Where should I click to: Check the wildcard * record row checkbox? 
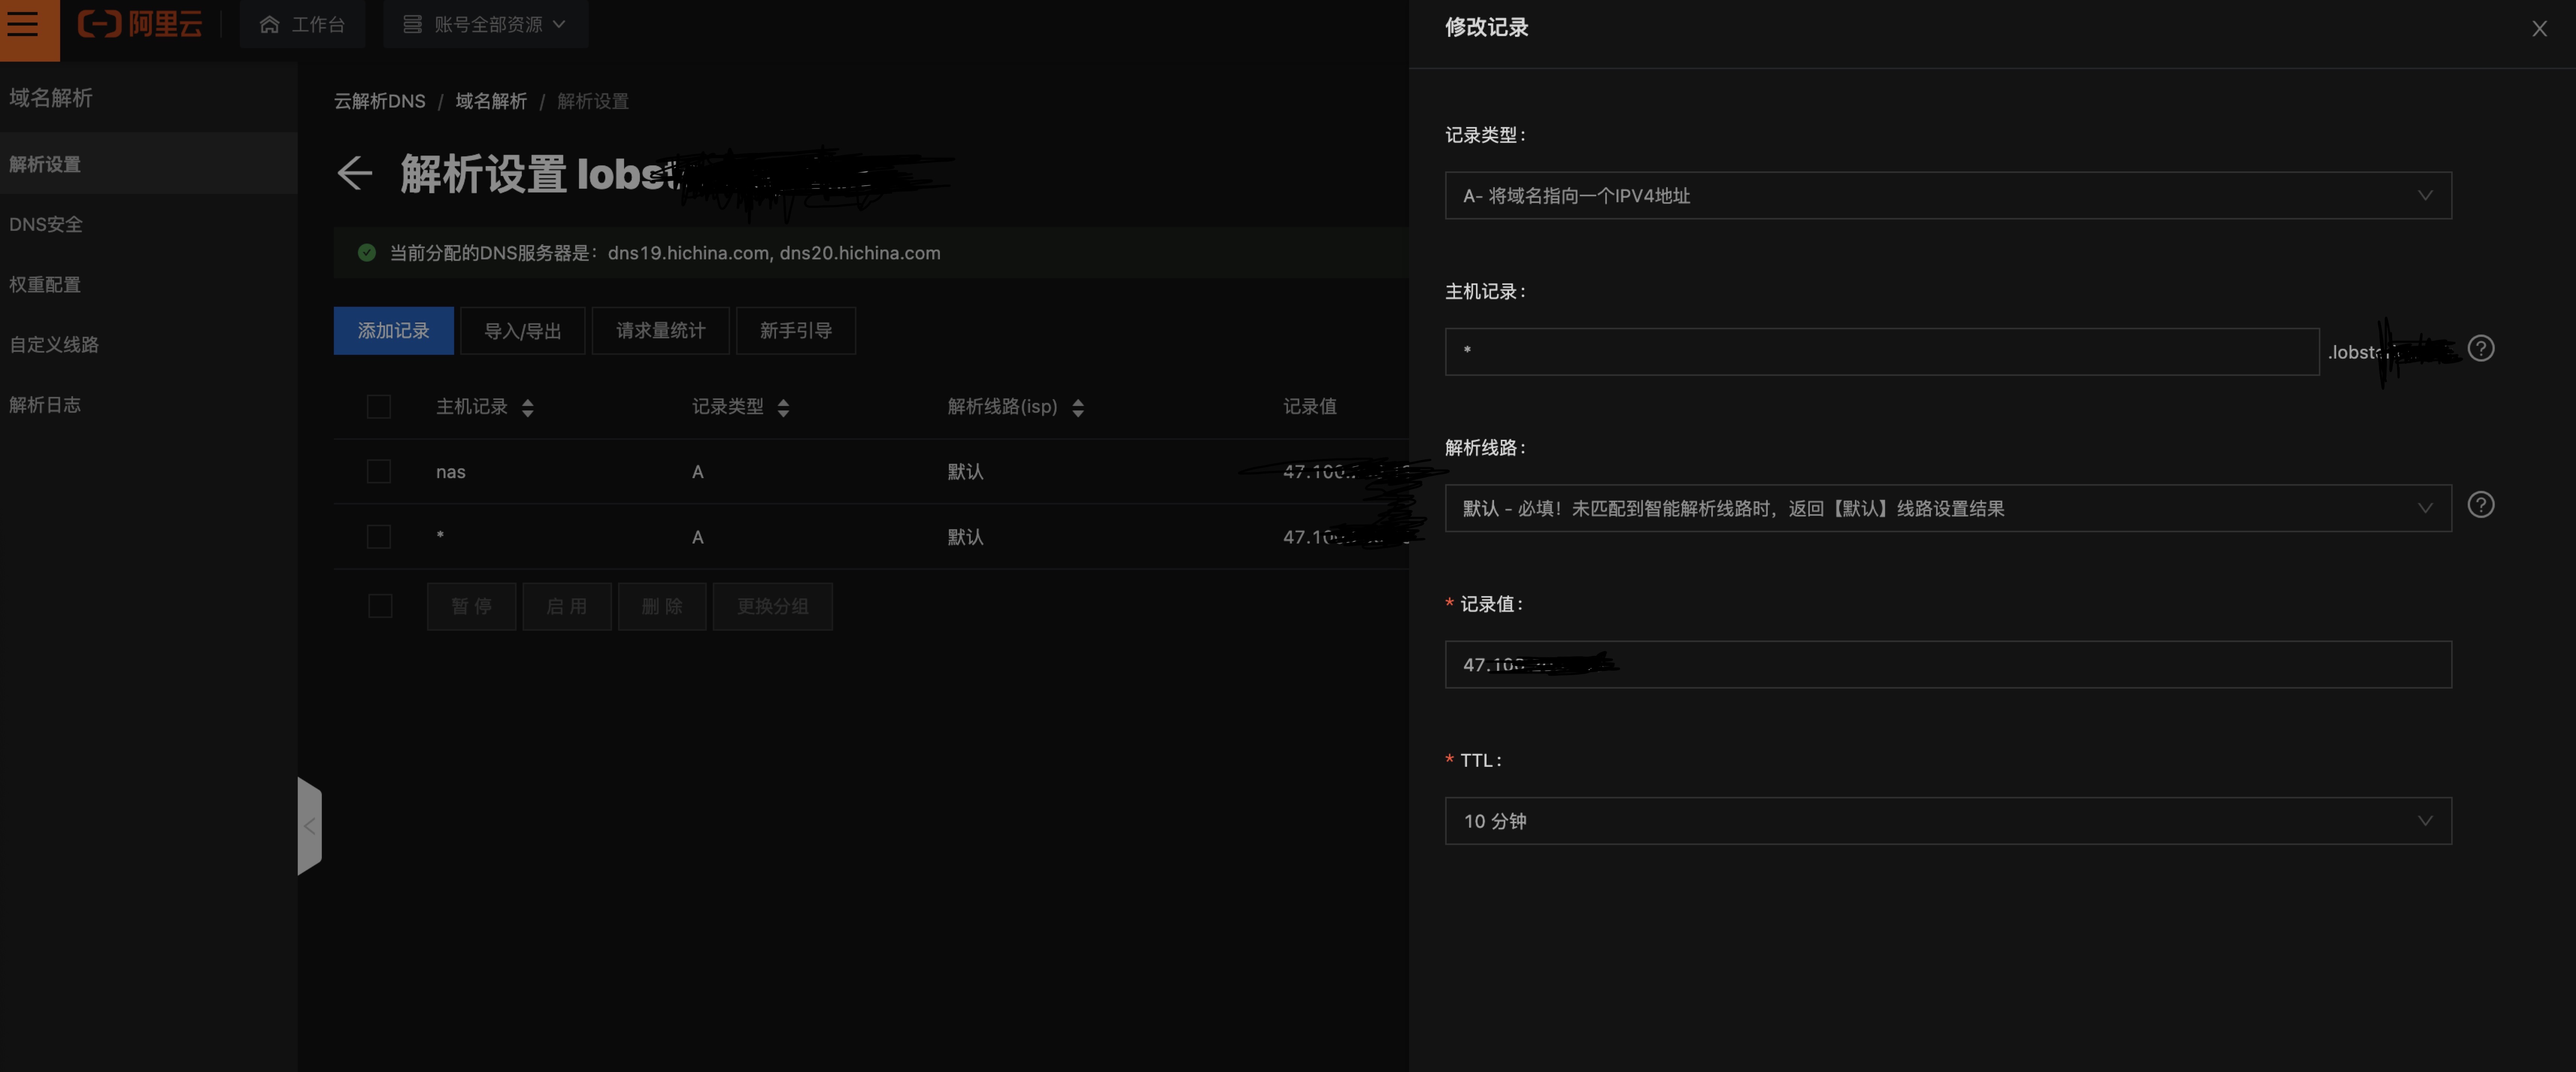pos(379,536)
